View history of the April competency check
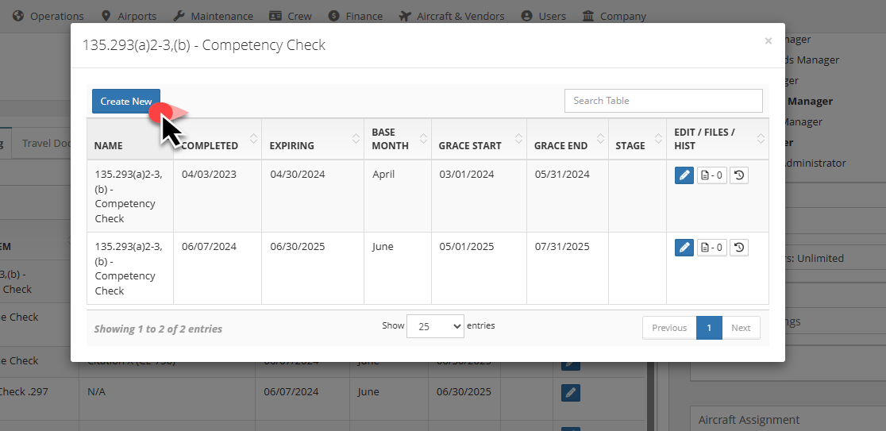This screenshot has height=431, width=886. click(x=739, y=175)
